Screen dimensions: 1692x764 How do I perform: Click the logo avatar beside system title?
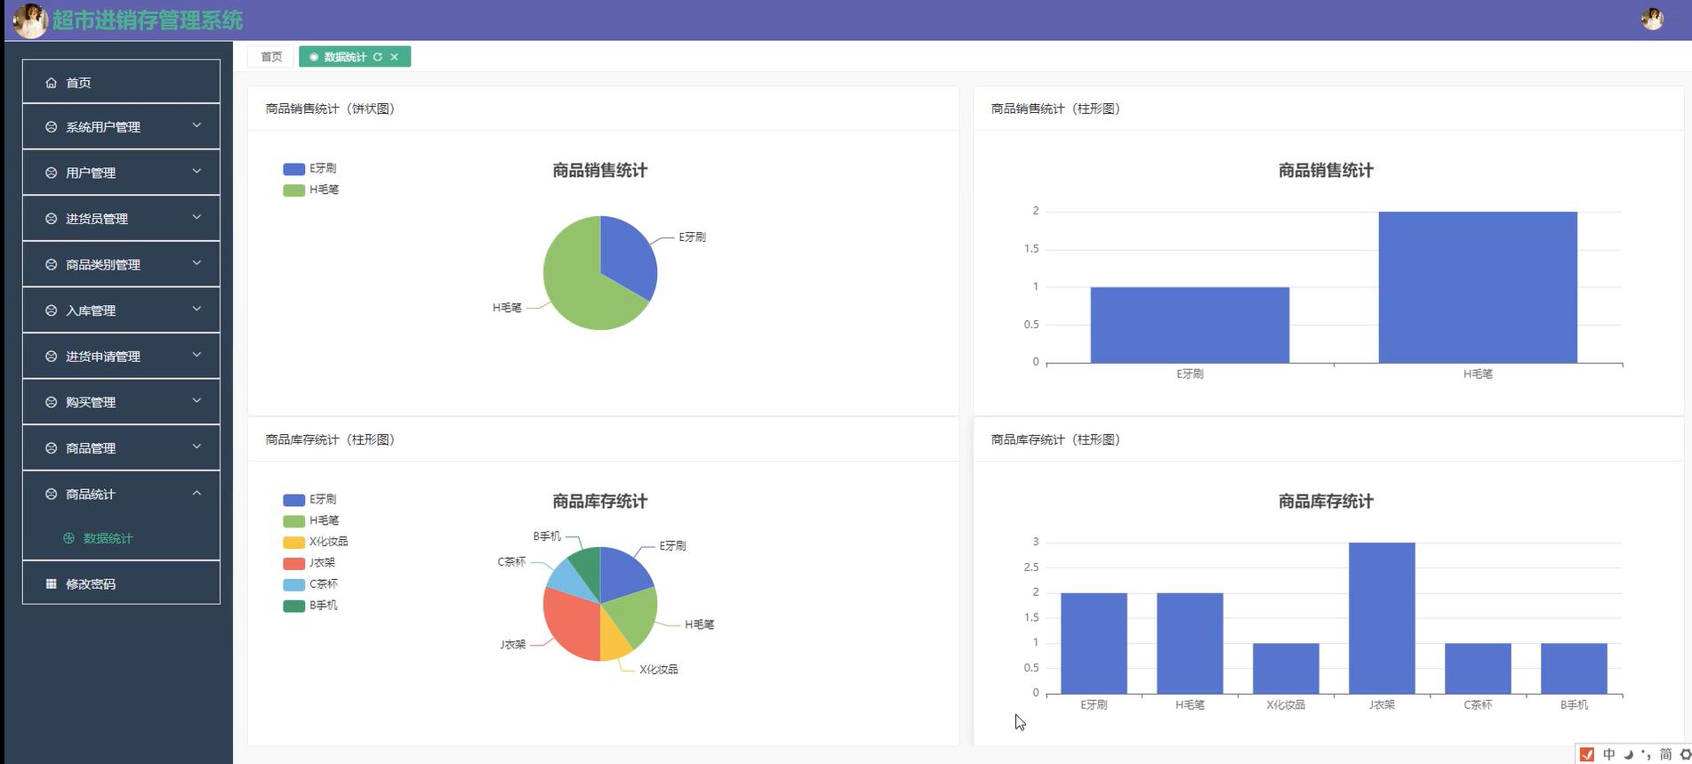[30, 20]
